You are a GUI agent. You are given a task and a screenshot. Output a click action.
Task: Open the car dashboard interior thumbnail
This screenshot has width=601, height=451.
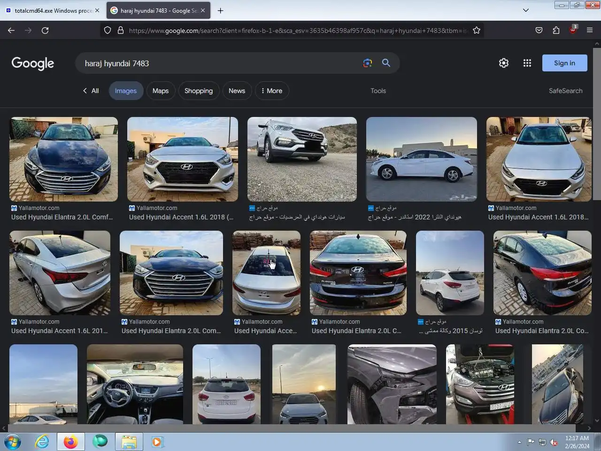click(135, 384)
